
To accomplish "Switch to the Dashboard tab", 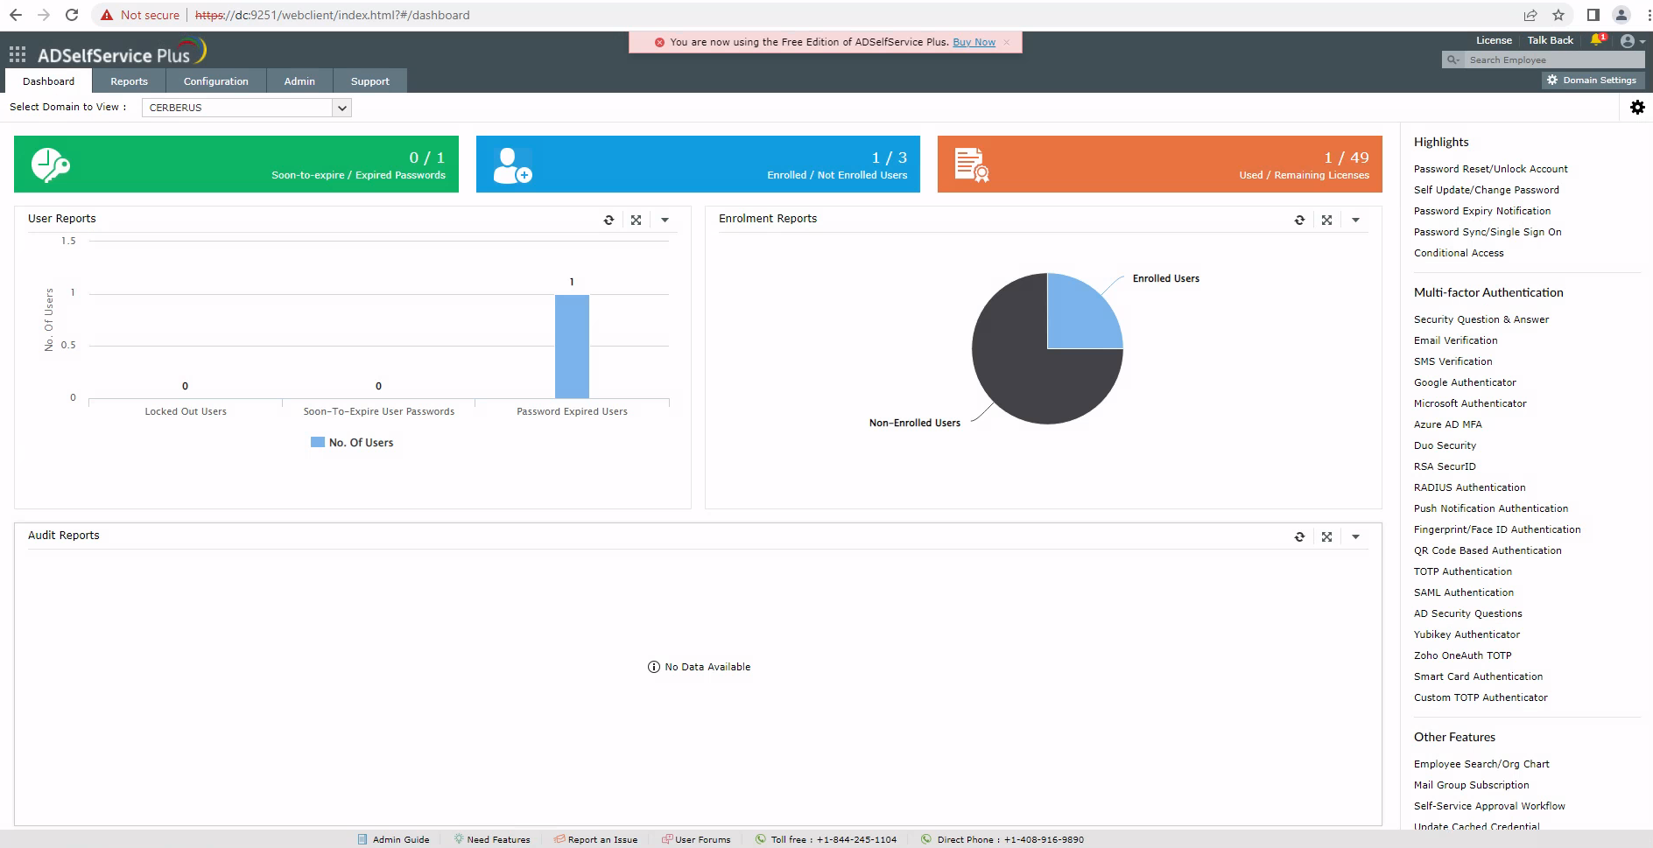I will point(49,81).
